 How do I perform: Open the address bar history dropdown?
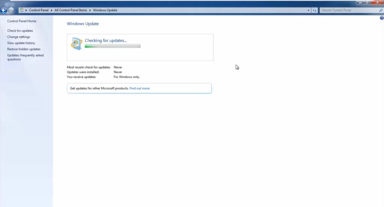point(308,10)
